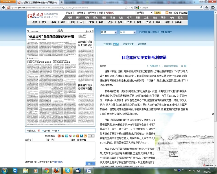This screenshot has width=217, height=174.
Task: Select the 军事 category in navigation bar
Action: click(x=91, y=22)
